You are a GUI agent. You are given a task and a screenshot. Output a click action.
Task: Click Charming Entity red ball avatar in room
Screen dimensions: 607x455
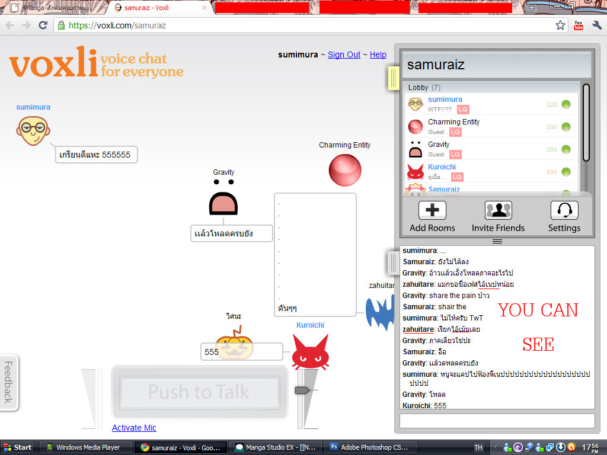pos(345,170)
